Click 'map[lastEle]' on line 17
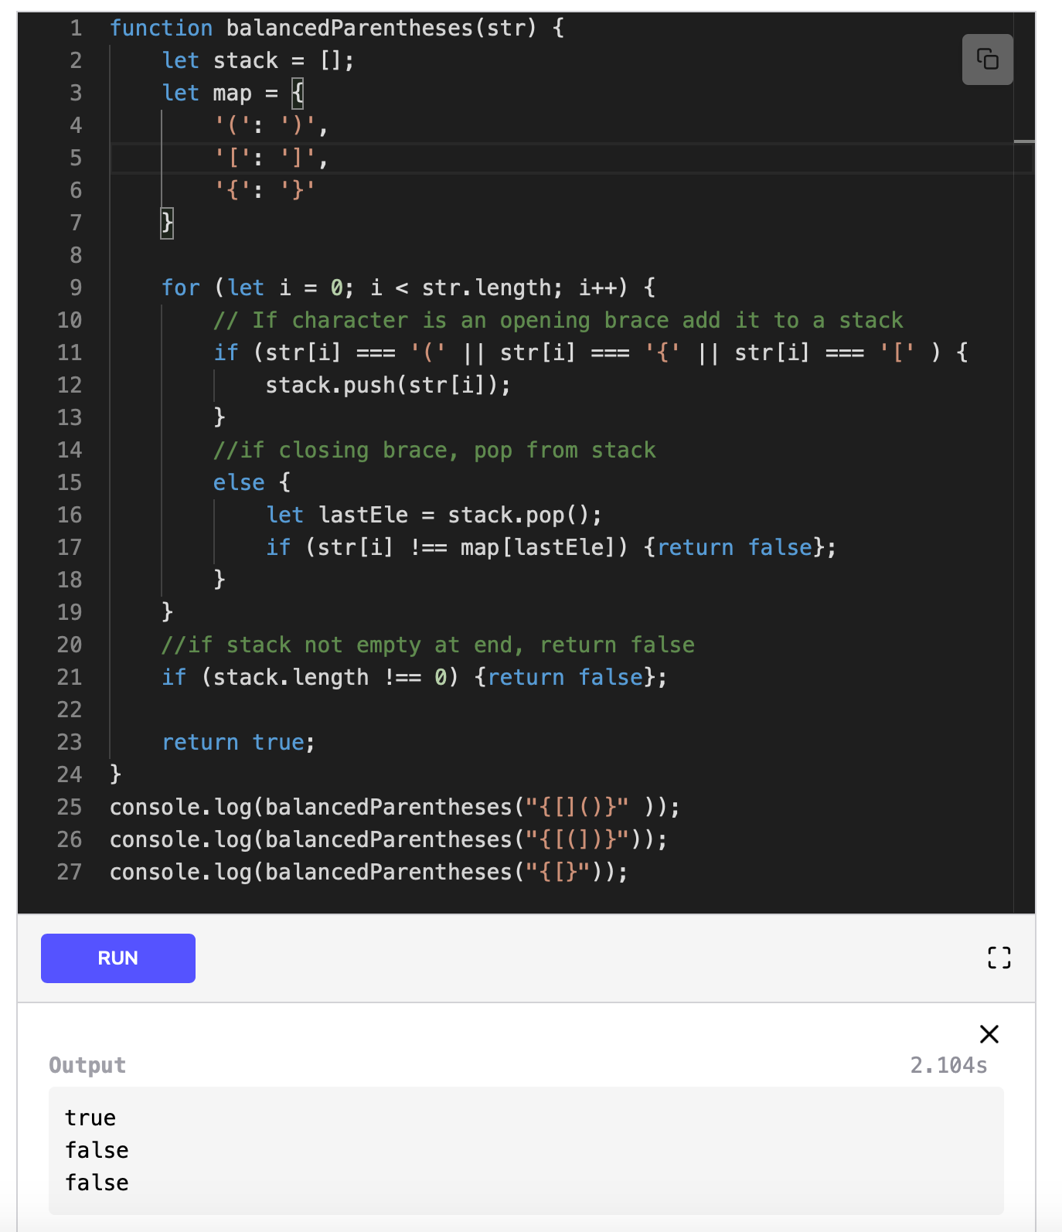The height and width of the screenshot is (1232, 1062). 538,547
